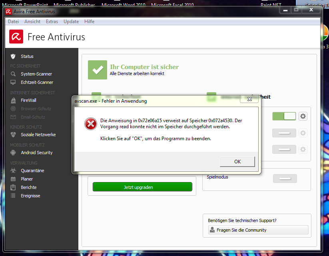Screen dimensions: 329x256
Task: Select Echtzeit-Scanner in sidebar
Action: point(37,82)
